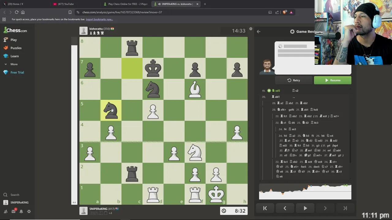Reload the page
Image resolution: width=392 pixels, height=220 pixels.
17,12
